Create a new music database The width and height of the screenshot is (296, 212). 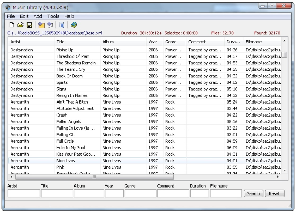(x=12, y=25)
